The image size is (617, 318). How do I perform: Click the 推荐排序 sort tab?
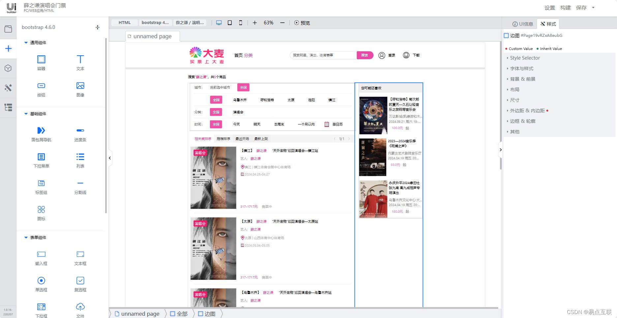(x=223, y=139)
